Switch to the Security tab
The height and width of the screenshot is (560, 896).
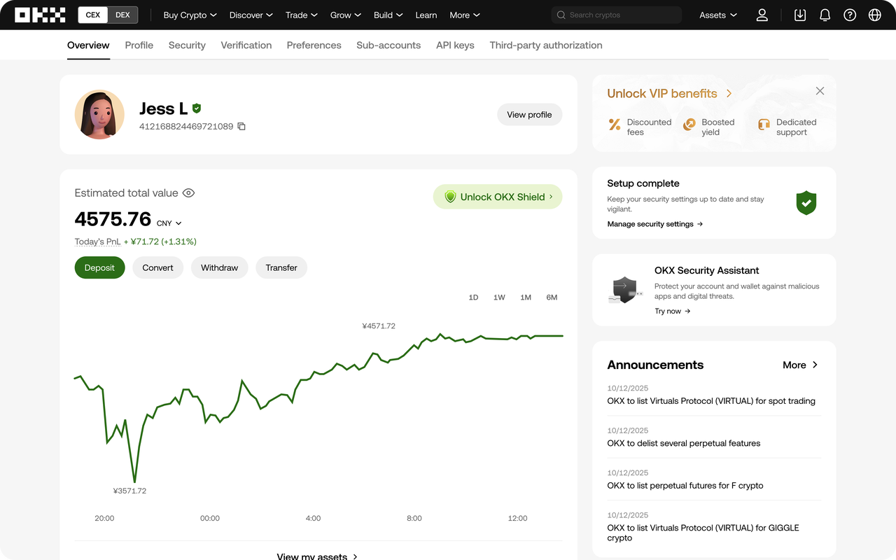coord(187,45)
